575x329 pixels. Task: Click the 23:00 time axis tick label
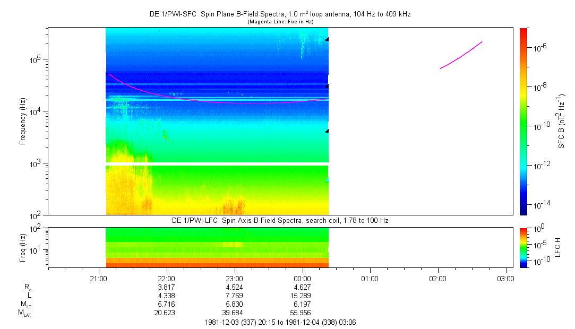click(x=235, y=278)
